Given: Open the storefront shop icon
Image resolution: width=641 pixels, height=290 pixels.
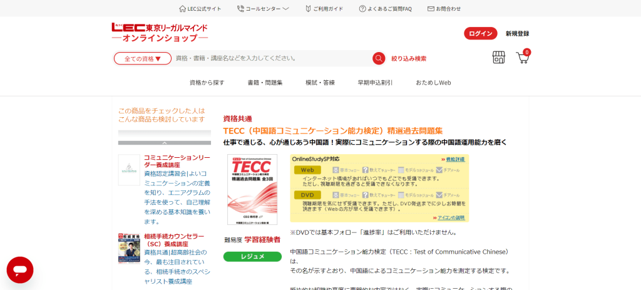Looking at the screenshot, I should [x=499, y=57].
